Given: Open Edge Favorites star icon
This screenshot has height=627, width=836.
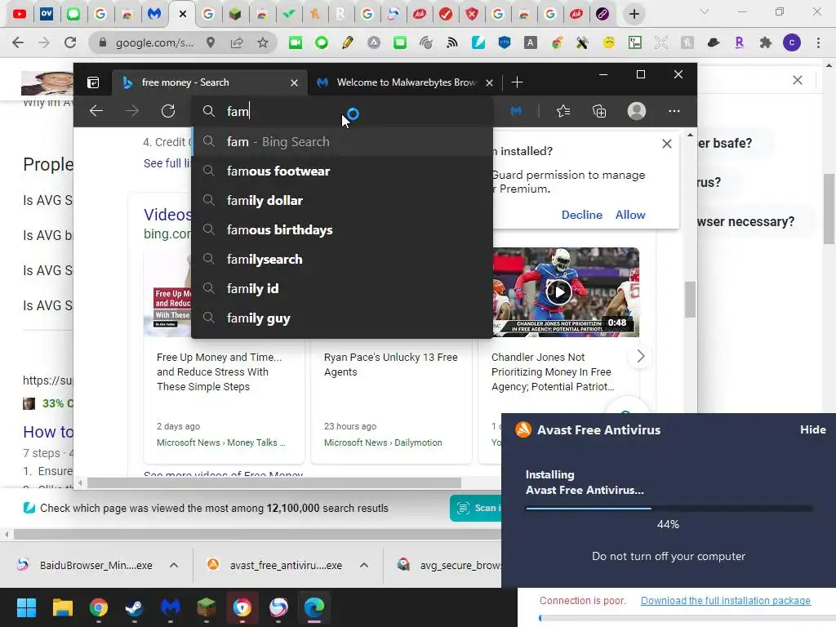Looking at the screenshot, I should 563,111.
